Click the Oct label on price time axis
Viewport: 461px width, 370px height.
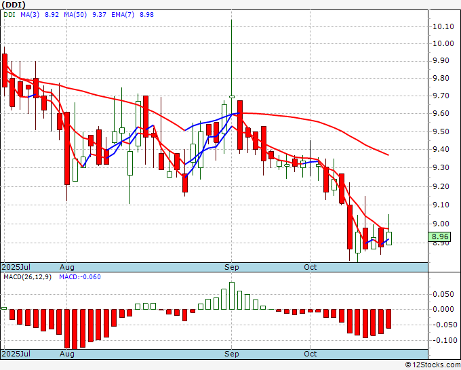pos(310,267)
